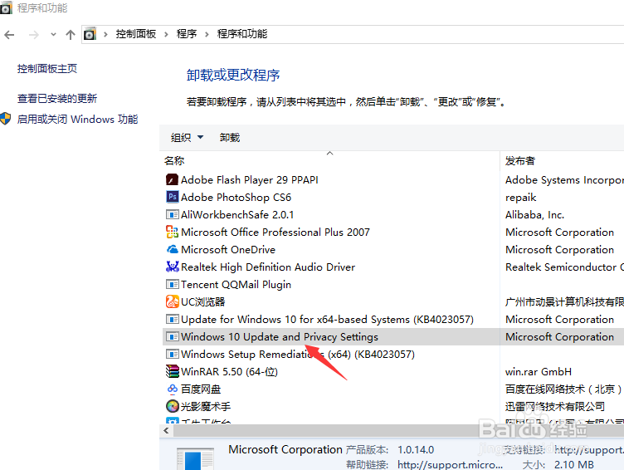Click help link http://support.micro... in details pane
The image size is (624, 470).
pyautogui.click(x=450, y=464)
